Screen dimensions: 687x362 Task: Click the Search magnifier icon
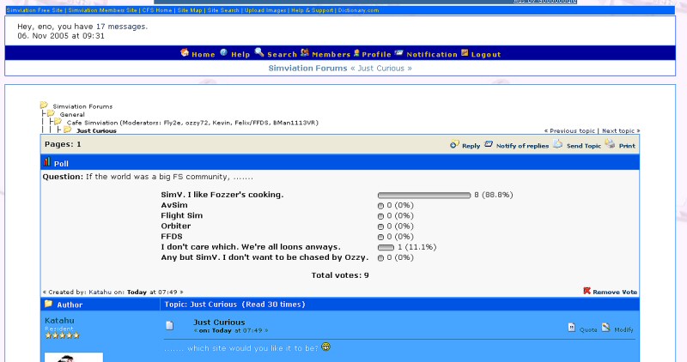point(258,53)
